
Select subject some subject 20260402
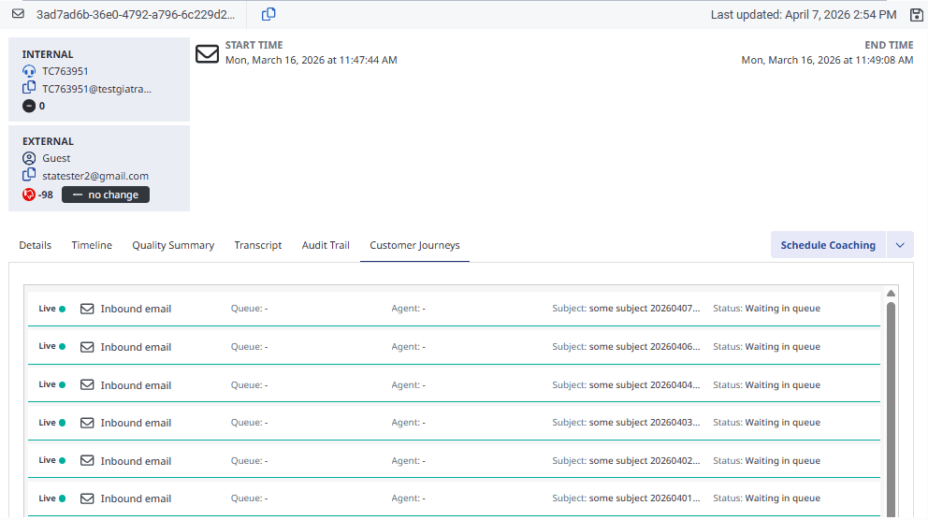coord(645,460)
